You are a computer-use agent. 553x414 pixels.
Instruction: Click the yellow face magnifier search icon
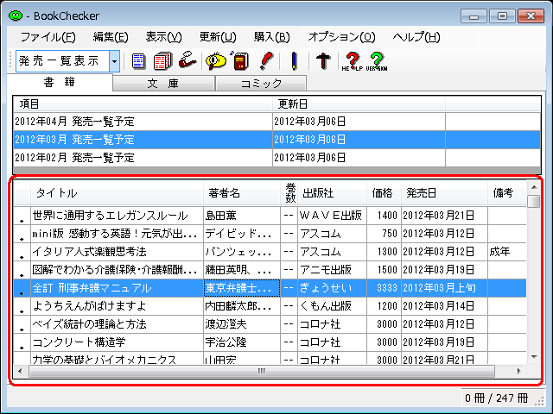pos(215,61)
